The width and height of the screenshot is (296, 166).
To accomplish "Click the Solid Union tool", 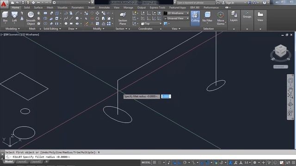I will (45, 13).
